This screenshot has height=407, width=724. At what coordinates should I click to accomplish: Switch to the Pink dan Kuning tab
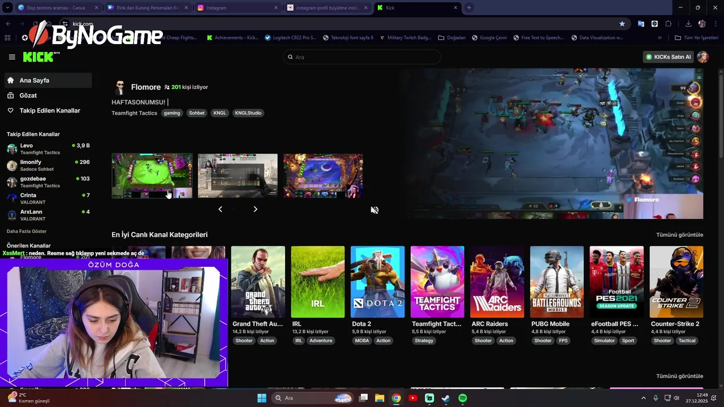coord(147,8)
